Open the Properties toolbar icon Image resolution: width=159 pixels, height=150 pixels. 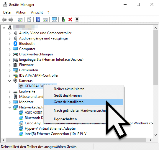[x=29, y=19]
